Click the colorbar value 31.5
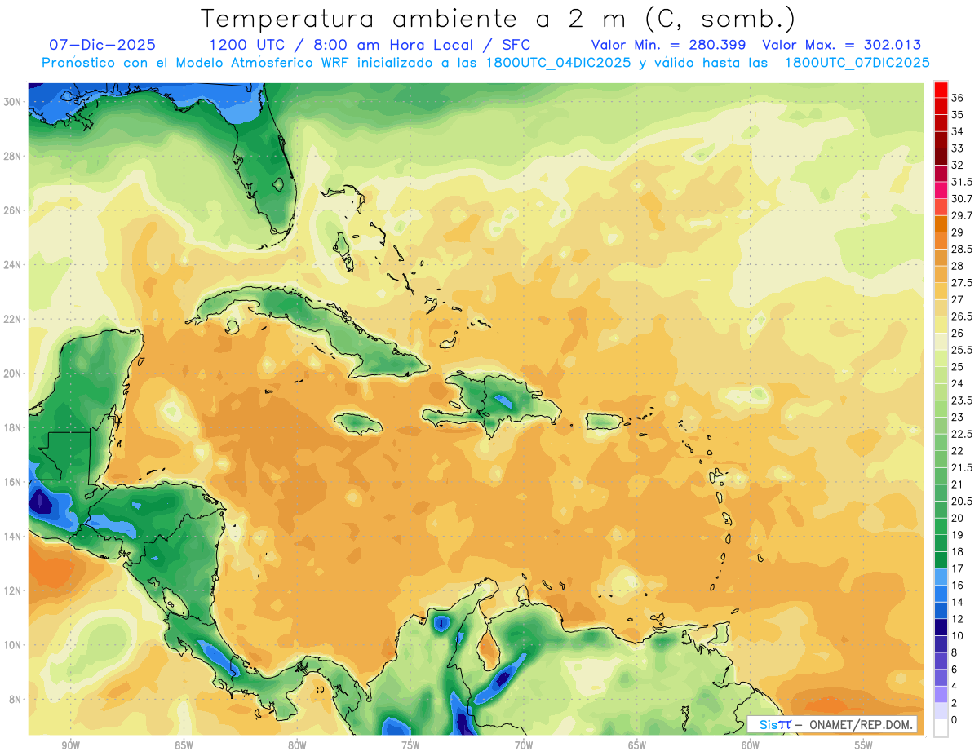Screen dimensions: 979x756 click(x=961, y=182)
